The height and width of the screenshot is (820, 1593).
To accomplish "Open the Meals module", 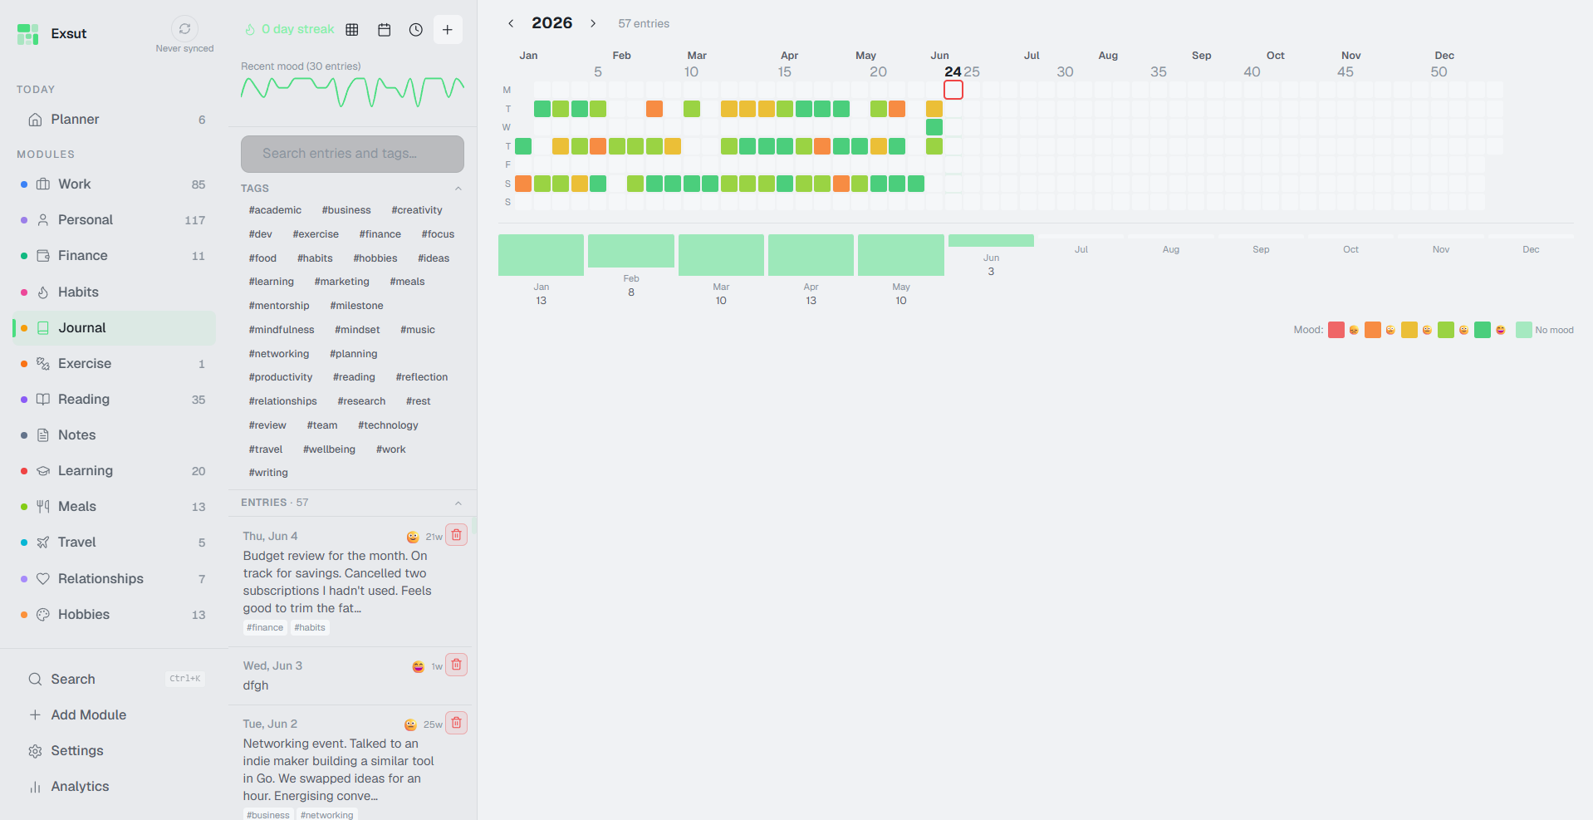I will (114, 507).
